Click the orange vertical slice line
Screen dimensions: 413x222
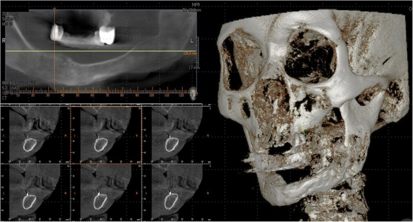pyautogui.click(x=54, y=51)
